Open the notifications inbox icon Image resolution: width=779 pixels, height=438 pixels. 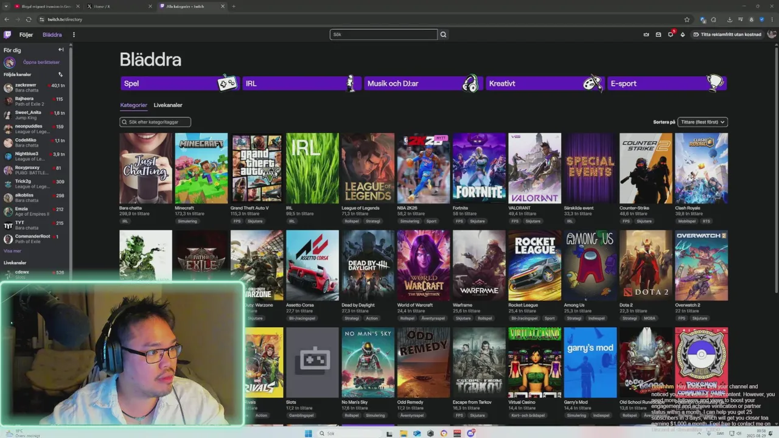pos(658,35)
